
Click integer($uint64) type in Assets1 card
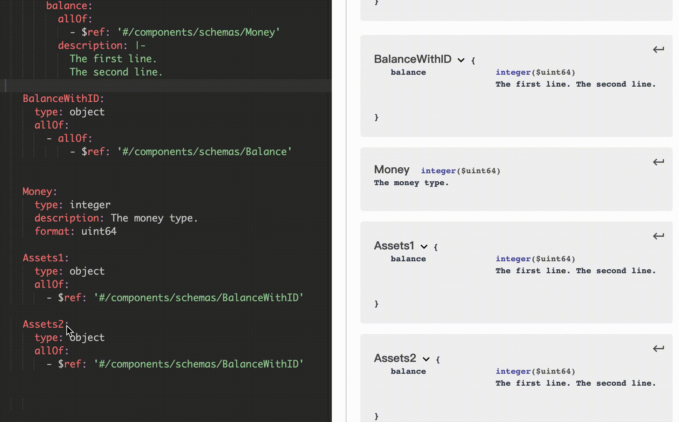pyautogui.click(x=535, y=259)
